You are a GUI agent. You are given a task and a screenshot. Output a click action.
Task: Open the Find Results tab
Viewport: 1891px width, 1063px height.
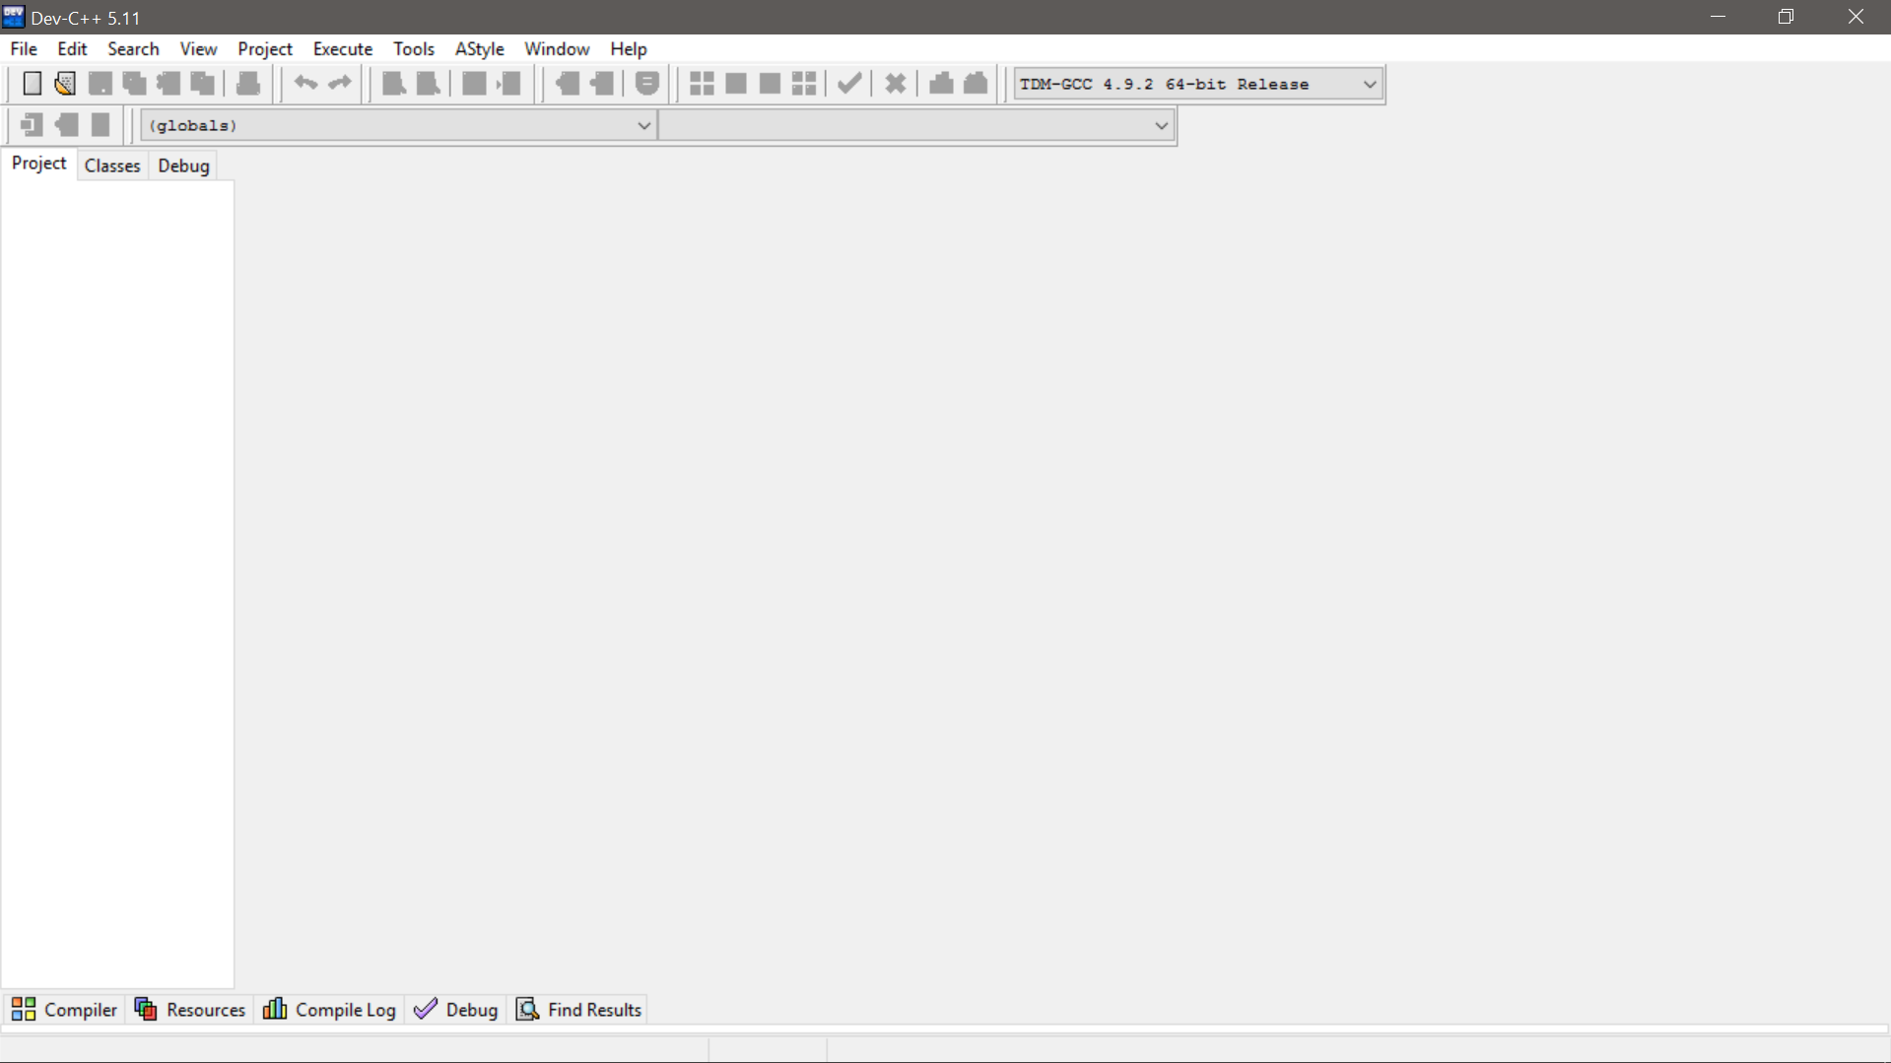(579, 1010)
